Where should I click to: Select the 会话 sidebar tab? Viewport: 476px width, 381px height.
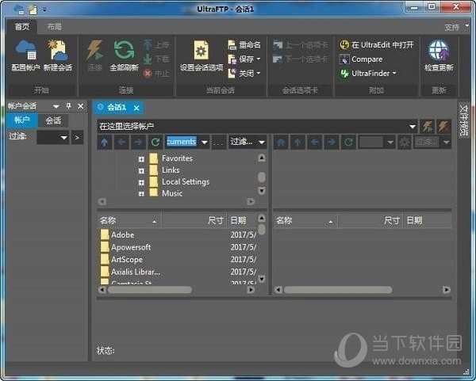click(x=53, y=120)
